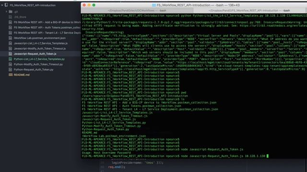Click 'iWorkflow Lab.postman_environment.json' in terminal output
The width and height of the screenshot is (307, 172).
(x=114, y=136)
